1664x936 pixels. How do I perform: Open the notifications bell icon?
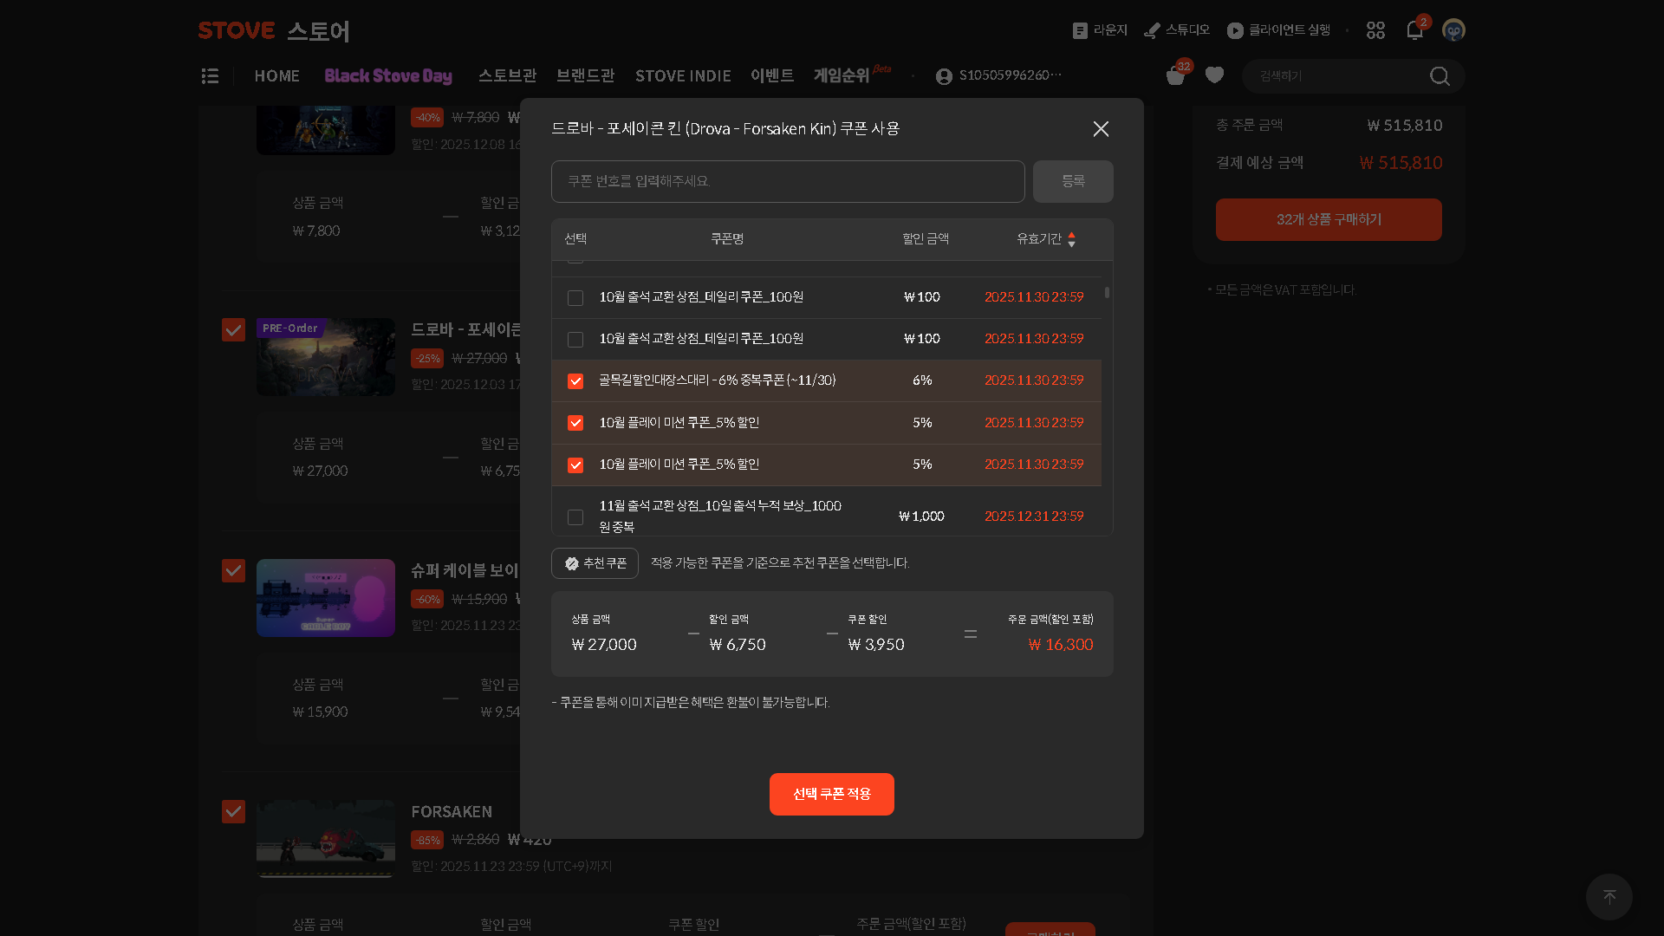tap(1414, 31)
